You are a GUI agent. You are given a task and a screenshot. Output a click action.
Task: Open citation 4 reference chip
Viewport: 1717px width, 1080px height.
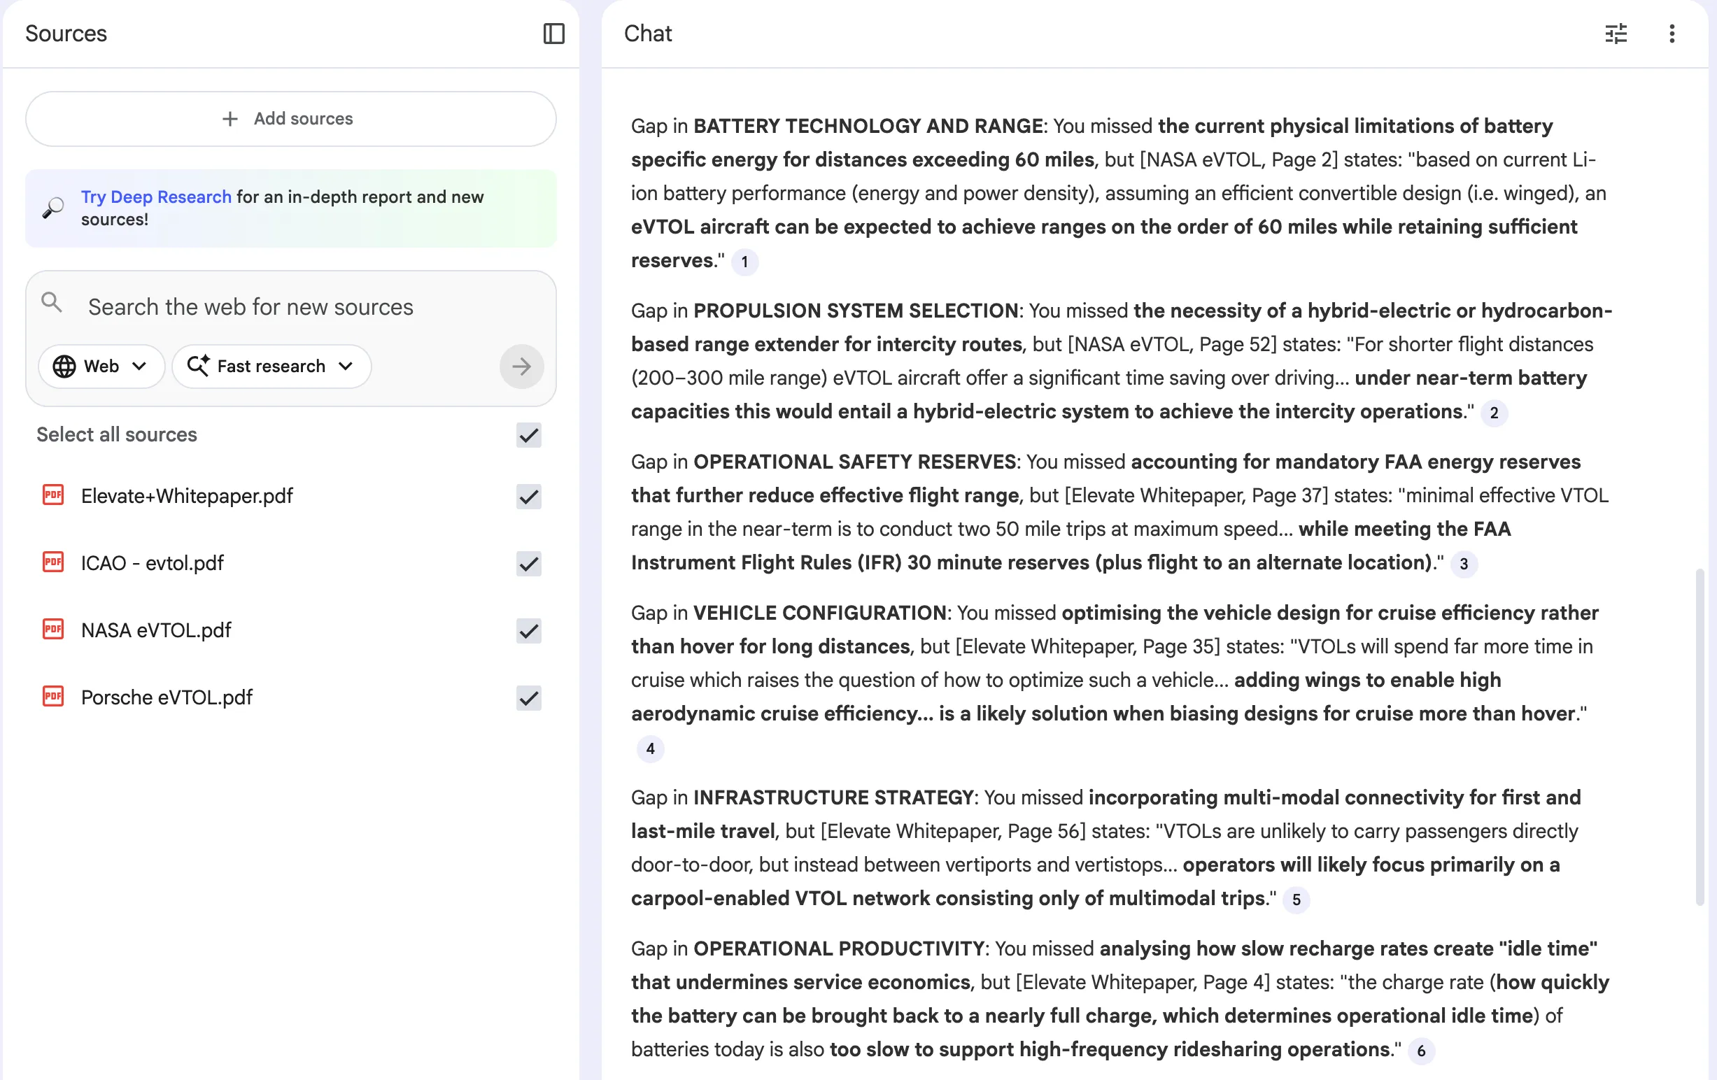click(x=649, y=748)
